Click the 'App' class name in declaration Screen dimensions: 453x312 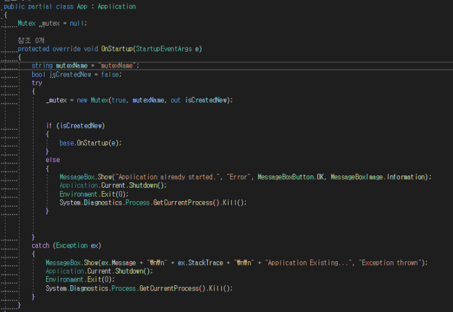click(82, 6)
